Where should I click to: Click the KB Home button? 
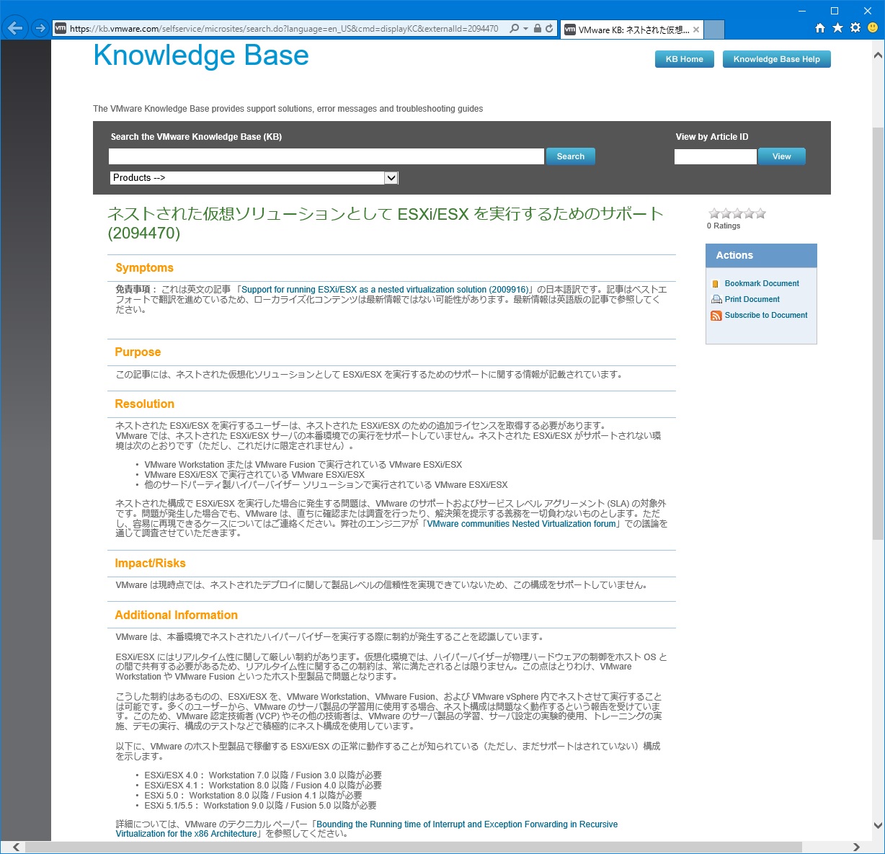pos(684,59)
